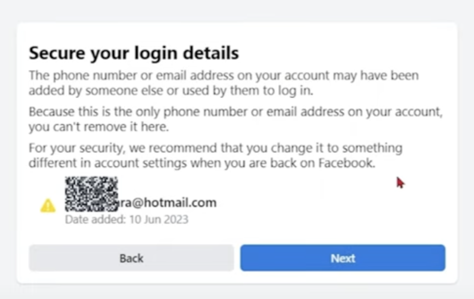This screenshot has width=474, height=299.
Task: Click the 'Date added:' label
Action: click(95, 219)
